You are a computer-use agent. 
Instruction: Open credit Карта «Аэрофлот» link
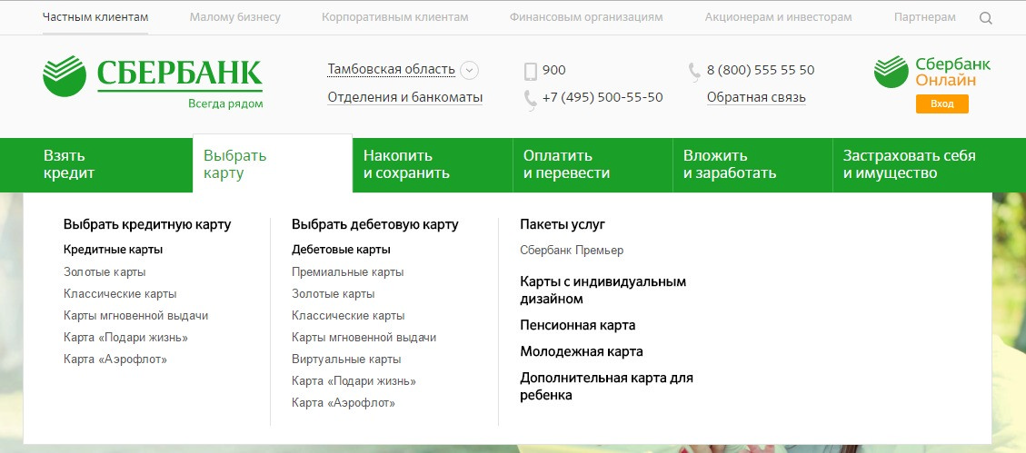coord(115,359)
